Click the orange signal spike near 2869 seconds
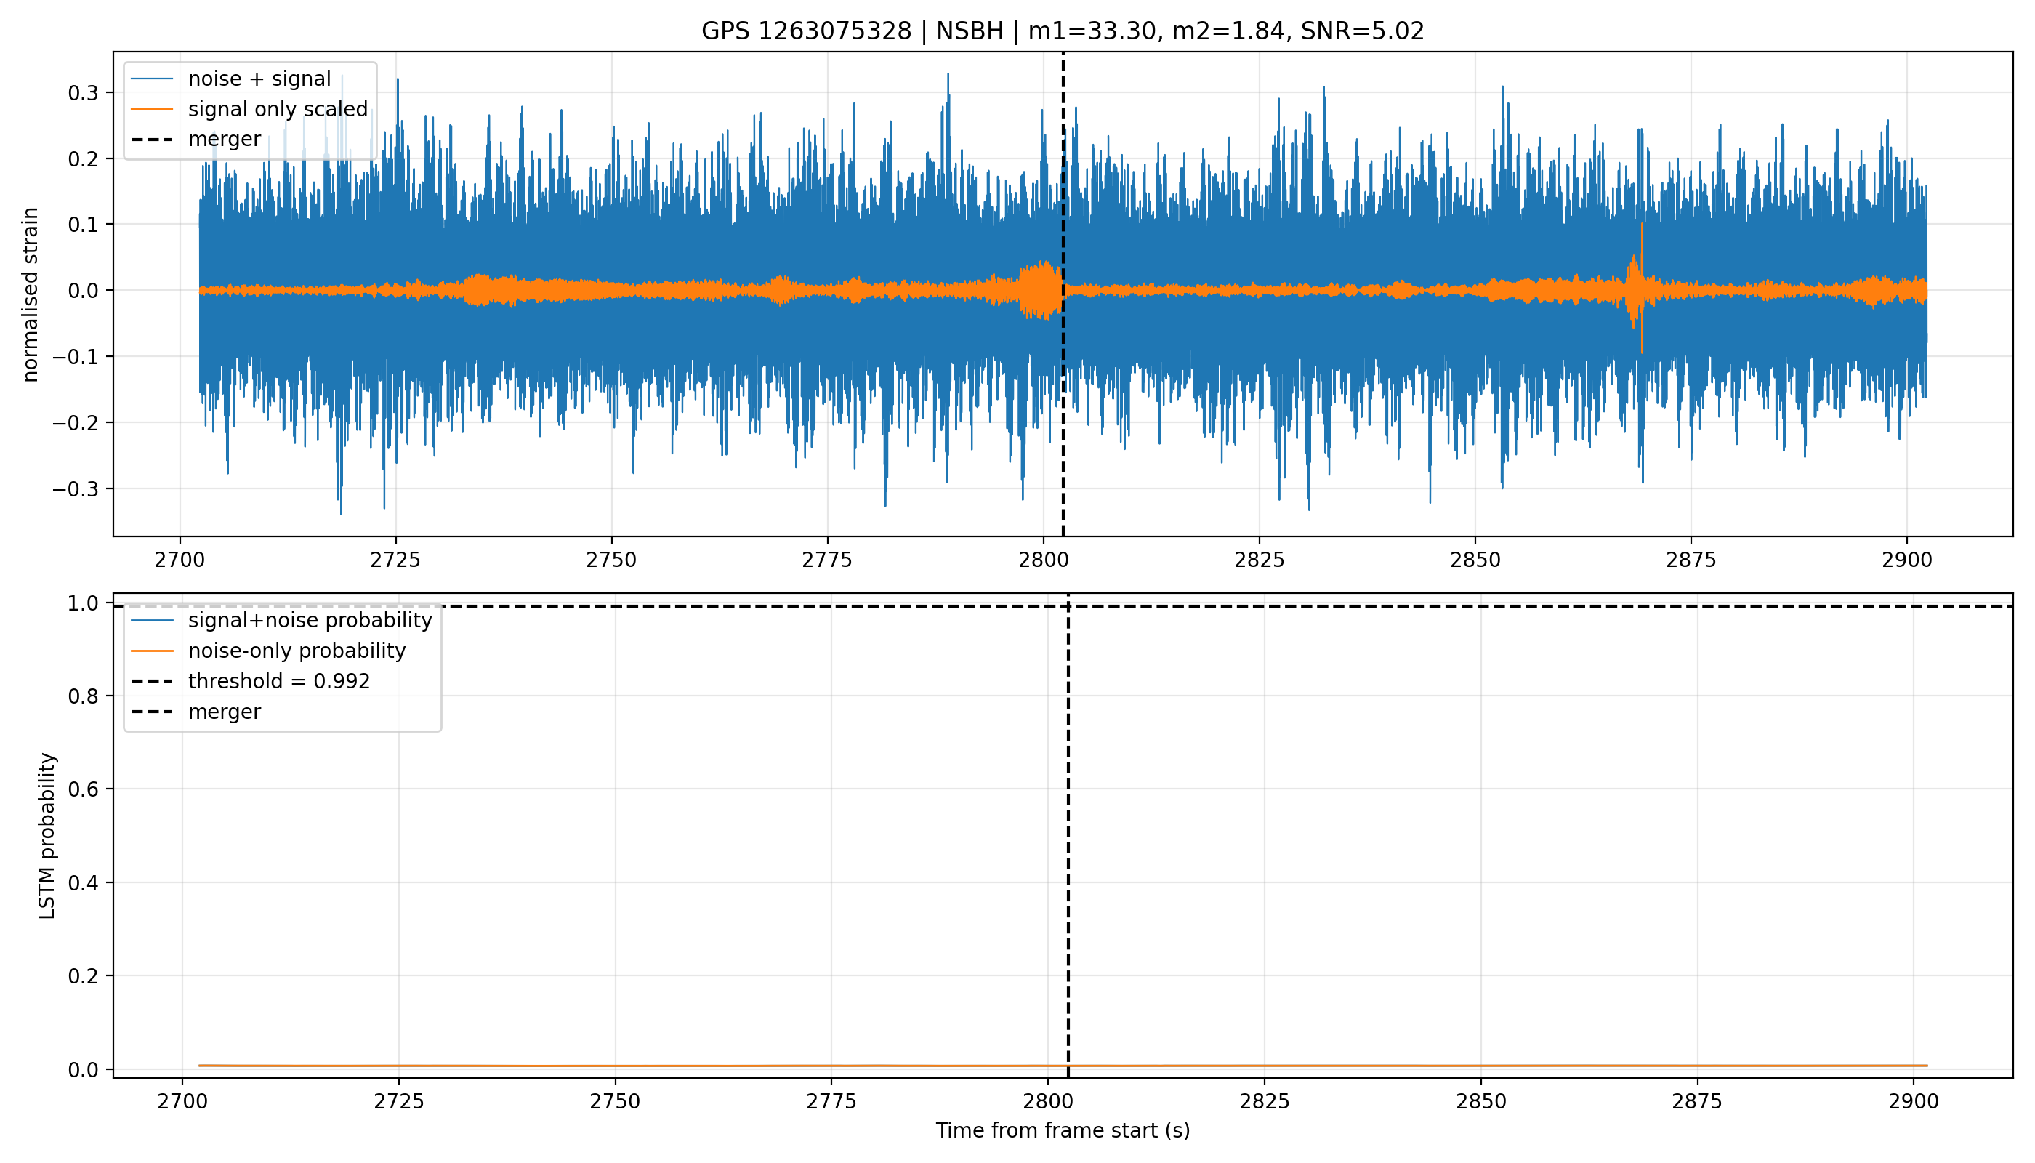Screen dimensions: 2035x1163 [x=1642, y=288]
